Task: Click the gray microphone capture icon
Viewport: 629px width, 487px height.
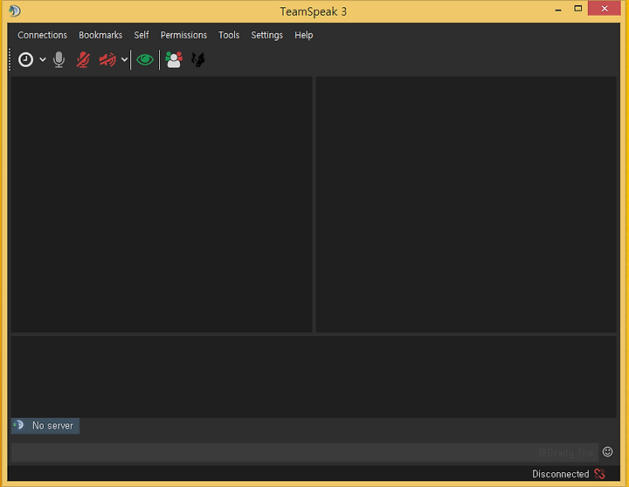Action: [x=59, y=59]
